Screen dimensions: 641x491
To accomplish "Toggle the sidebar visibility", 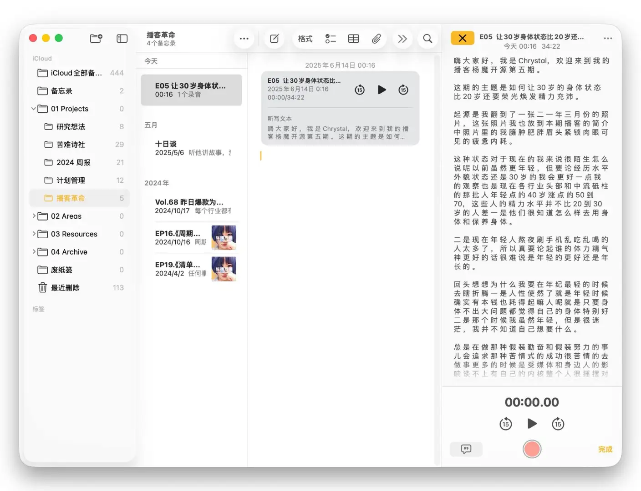I will coord(122,39).
